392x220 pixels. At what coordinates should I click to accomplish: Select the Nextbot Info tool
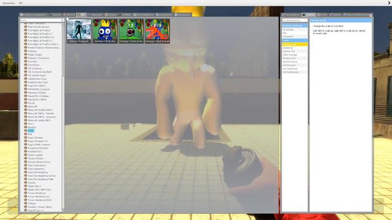pos(295,58)
